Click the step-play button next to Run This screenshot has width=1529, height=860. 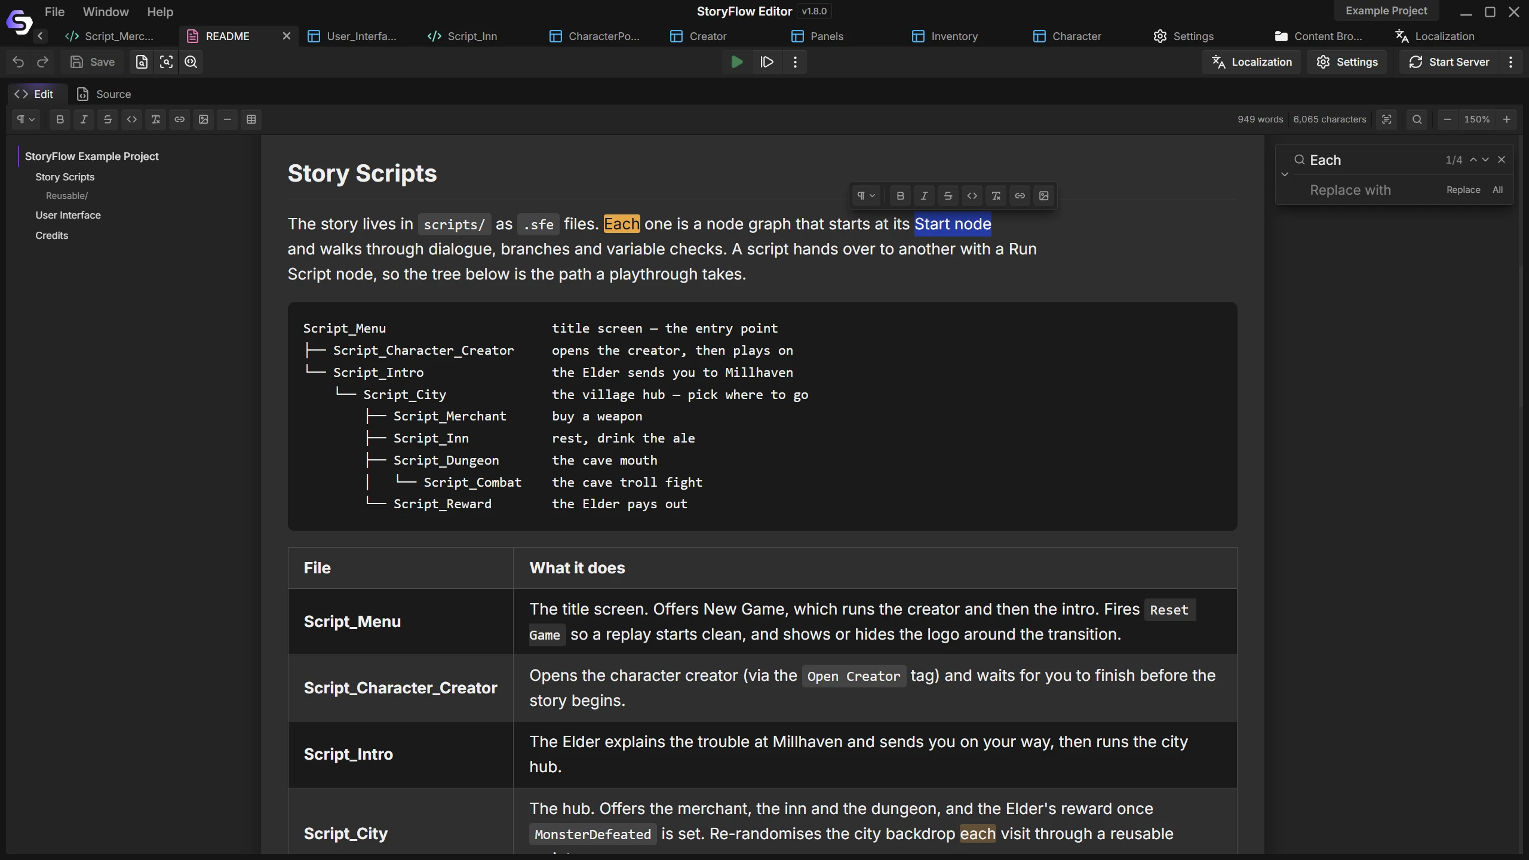point(767,62)
